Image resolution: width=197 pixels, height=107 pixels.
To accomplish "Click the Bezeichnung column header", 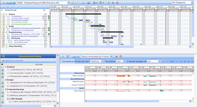I will pyautogui.click(x=11, y=10).
